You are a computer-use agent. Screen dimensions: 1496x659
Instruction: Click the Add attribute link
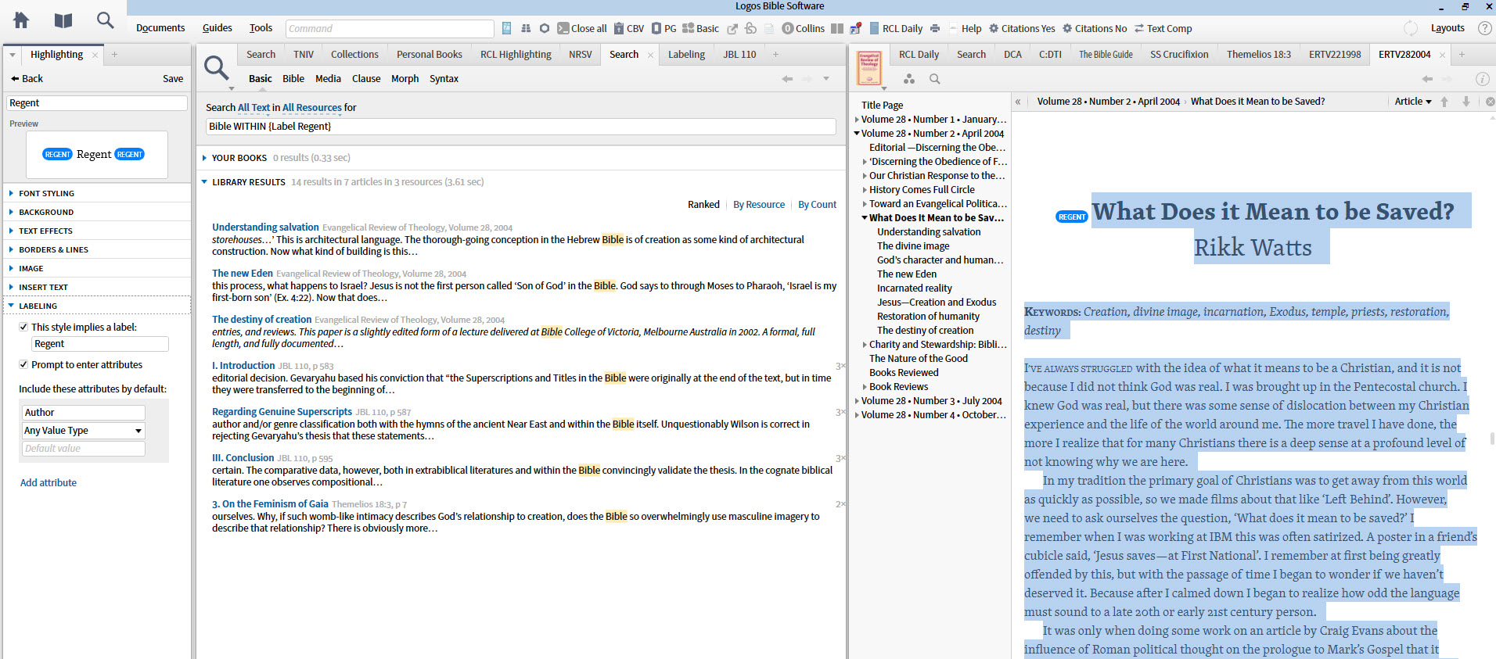tap(49, 483)
